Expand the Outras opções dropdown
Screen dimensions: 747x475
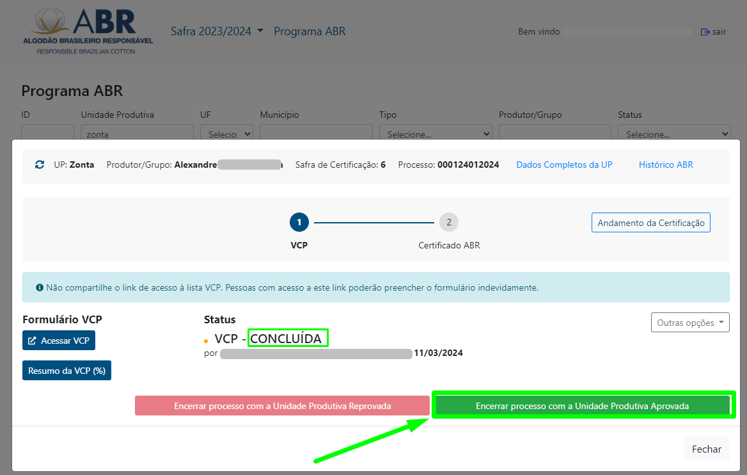click(x=689, y=323)
